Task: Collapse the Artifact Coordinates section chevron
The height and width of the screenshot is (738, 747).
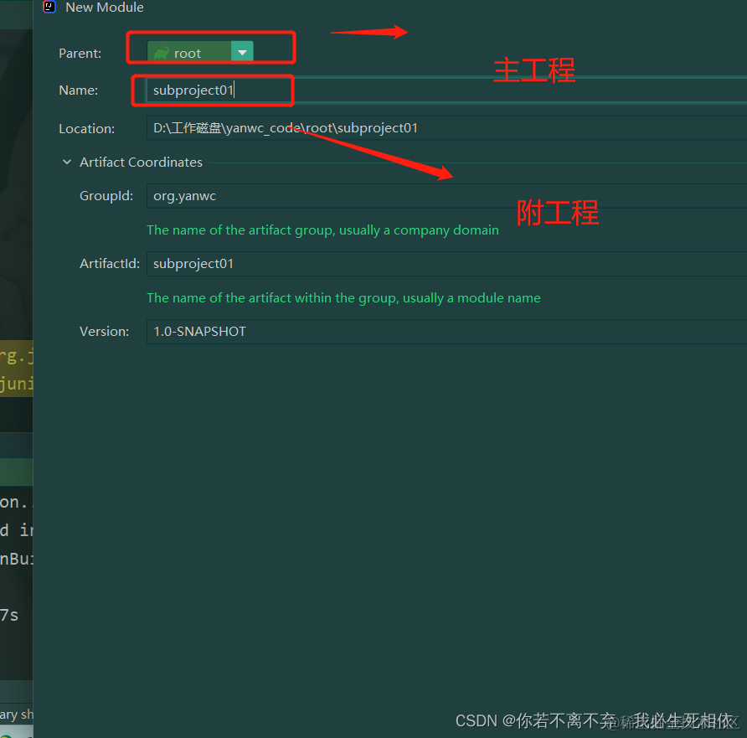Action: [x=67, y=162]
